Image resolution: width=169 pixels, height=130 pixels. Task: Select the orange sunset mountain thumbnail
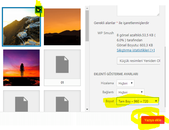tap(62, 27)
